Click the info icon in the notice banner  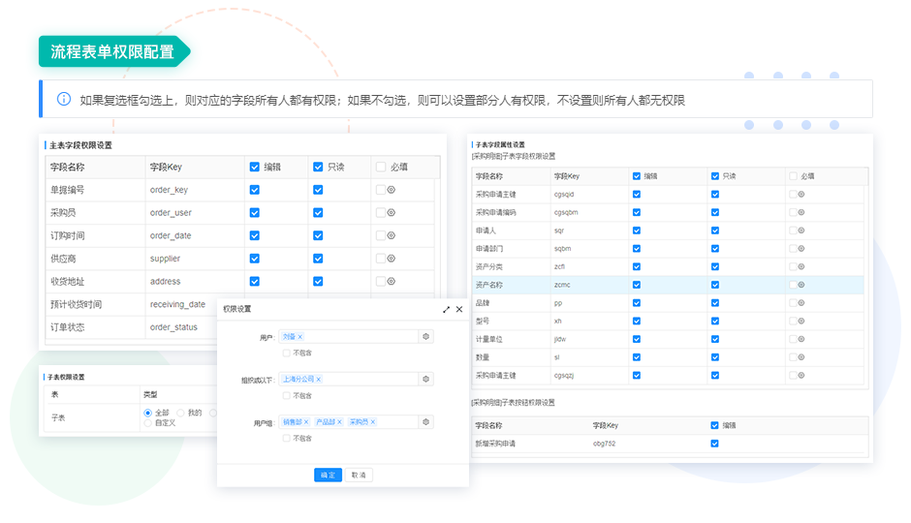[64, 99]
